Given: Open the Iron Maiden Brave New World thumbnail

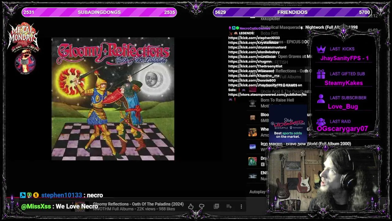Looking at the screenshot, I should 253,147.
